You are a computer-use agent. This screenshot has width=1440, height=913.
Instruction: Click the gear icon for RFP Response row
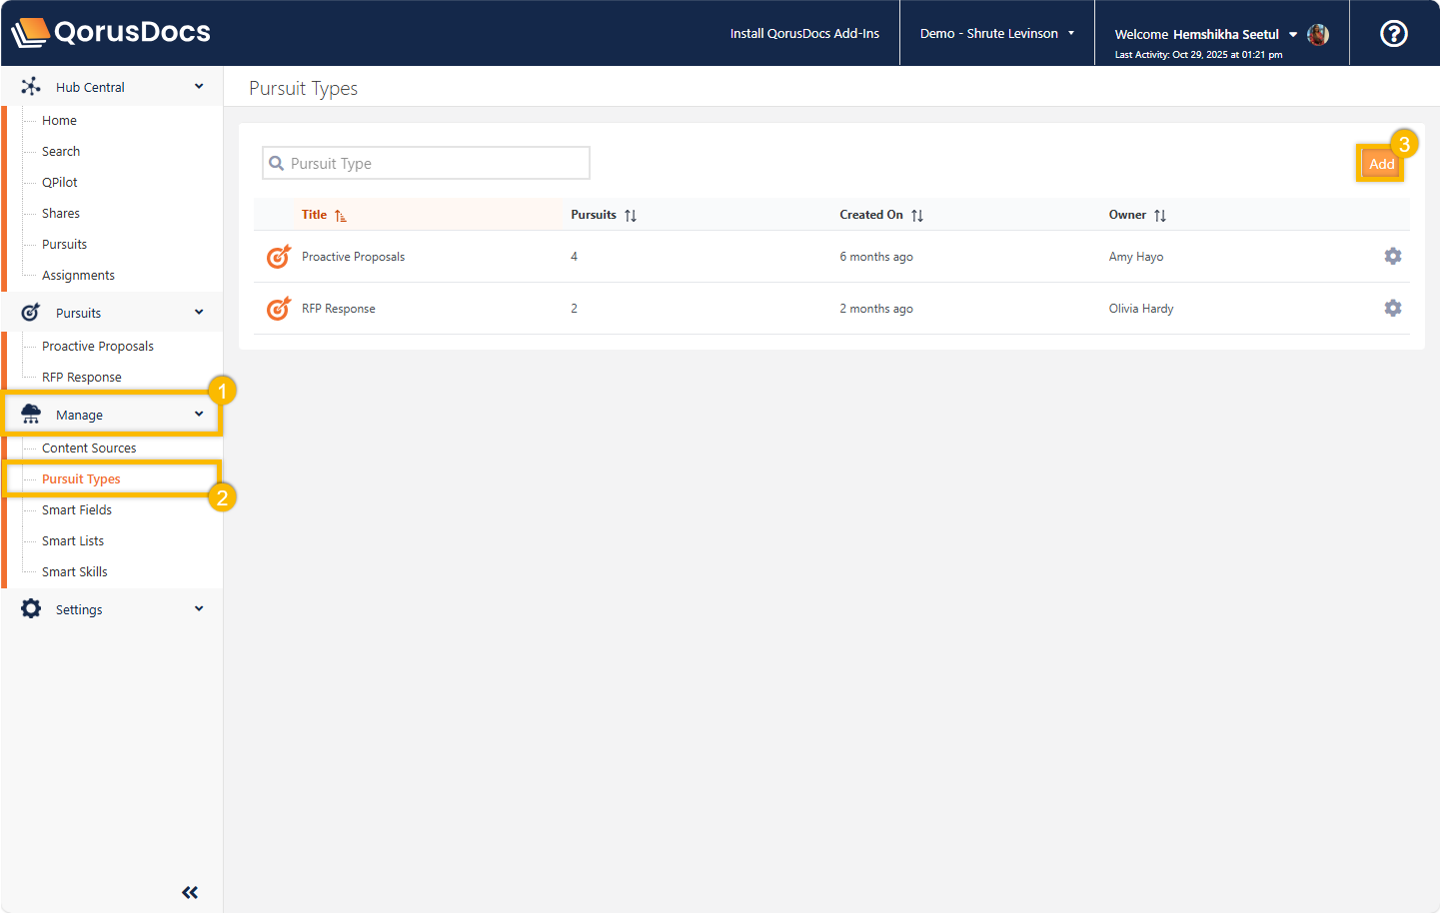[1392, 309]
